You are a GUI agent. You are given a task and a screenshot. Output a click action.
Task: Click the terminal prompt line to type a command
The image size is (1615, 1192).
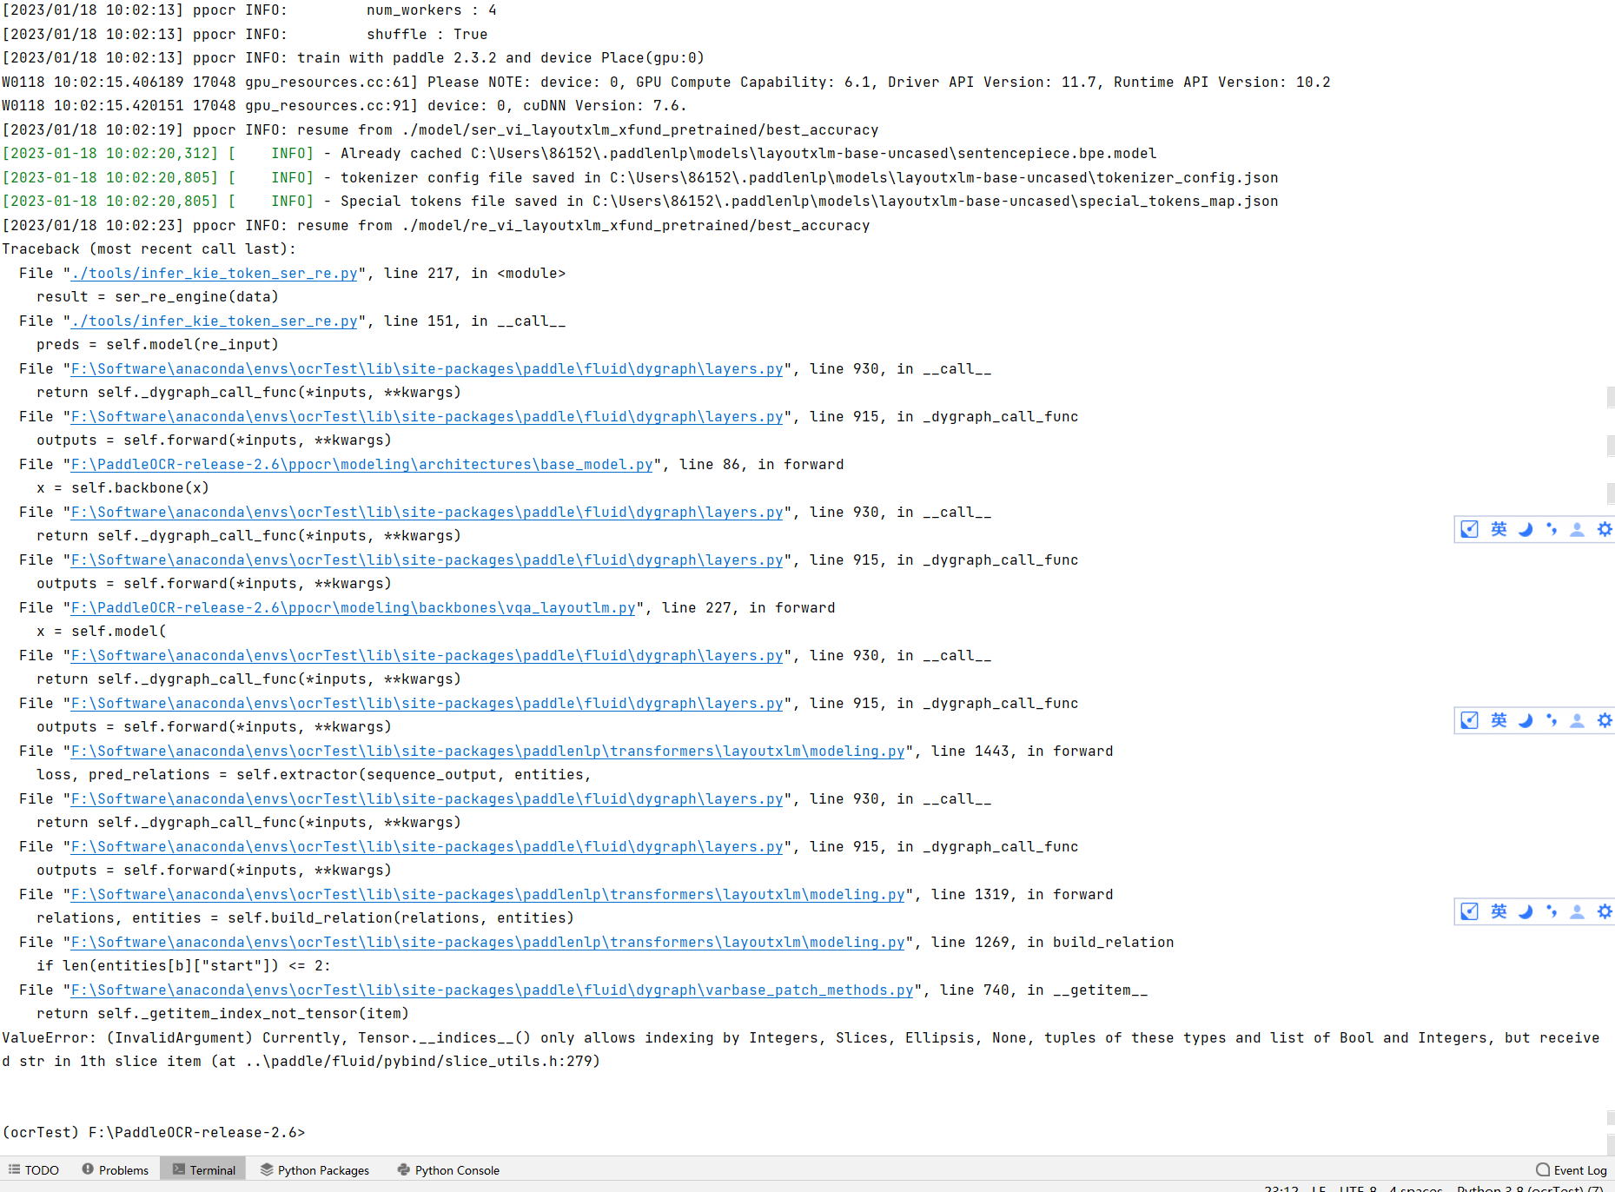point(347,1131)
